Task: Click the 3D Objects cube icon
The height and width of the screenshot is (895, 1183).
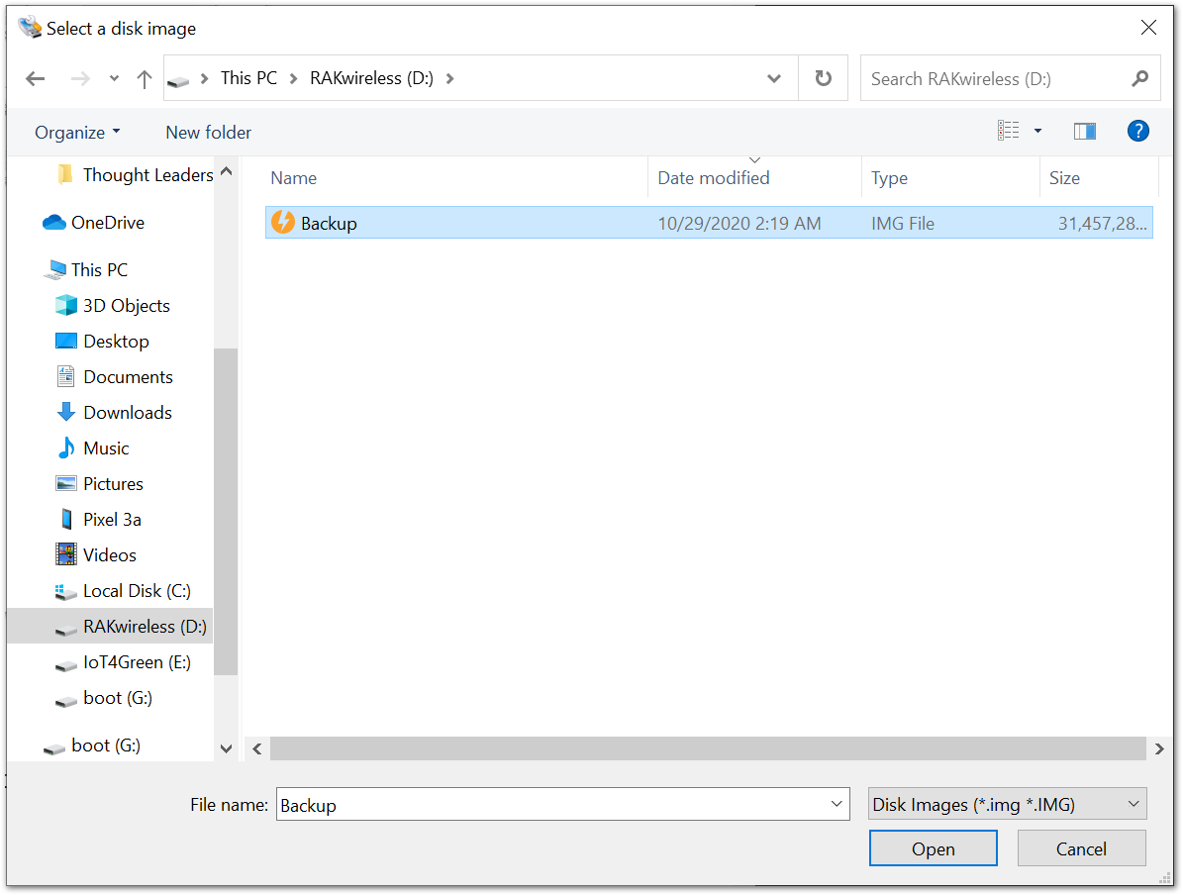Action: click(x=66, y=305)
